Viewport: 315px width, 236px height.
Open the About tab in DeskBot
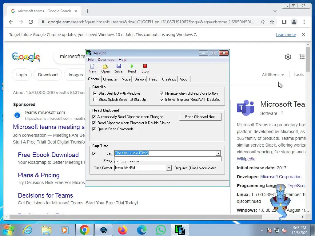pos(184,79)
